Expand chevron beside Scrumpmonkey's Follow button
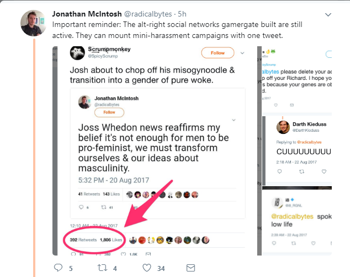This screenshot has width=350, height=277. pos(242,53)
